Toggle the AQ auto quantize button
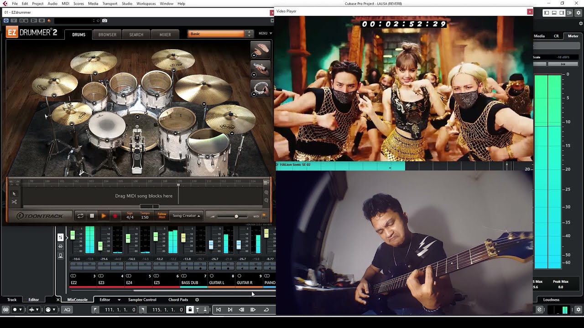Viewport: 584px width, 328px height. pyautogui.click(x=67, y=310)
